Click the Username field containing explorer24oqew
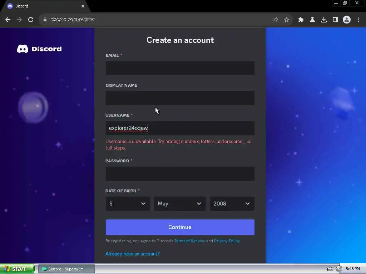This screenshot has height=274, width=366. point(180,128)
